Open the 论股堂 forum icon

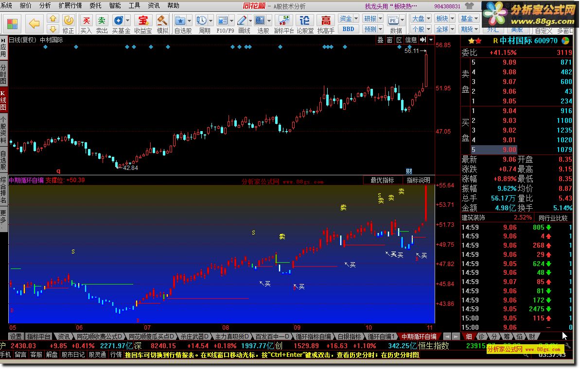[305, 20]
